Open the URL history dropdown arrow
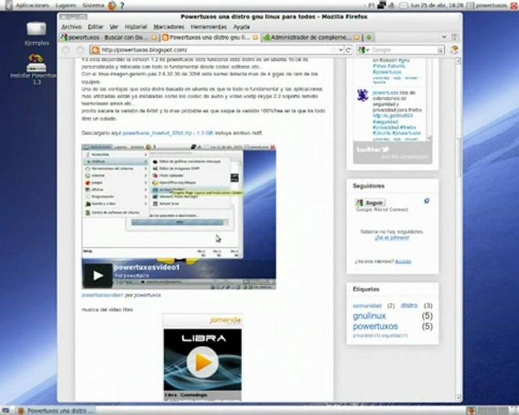The width and height of the screenshot is (519, 415). (x=341, y=50)
